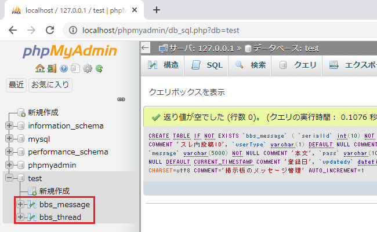Click the CREATE TABLE SQL statement text
377x232 pixels.
[262, 153]
